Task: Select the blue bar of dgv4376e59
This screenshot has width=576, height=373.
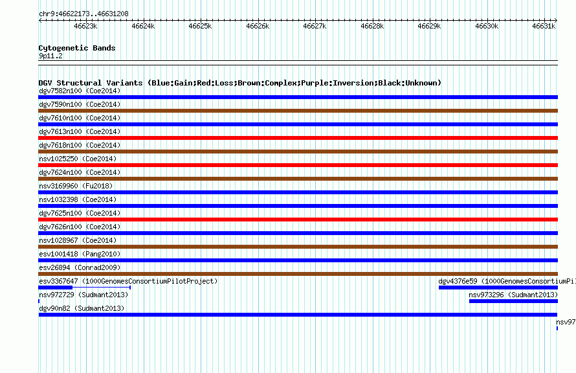Action: (498, 288)
